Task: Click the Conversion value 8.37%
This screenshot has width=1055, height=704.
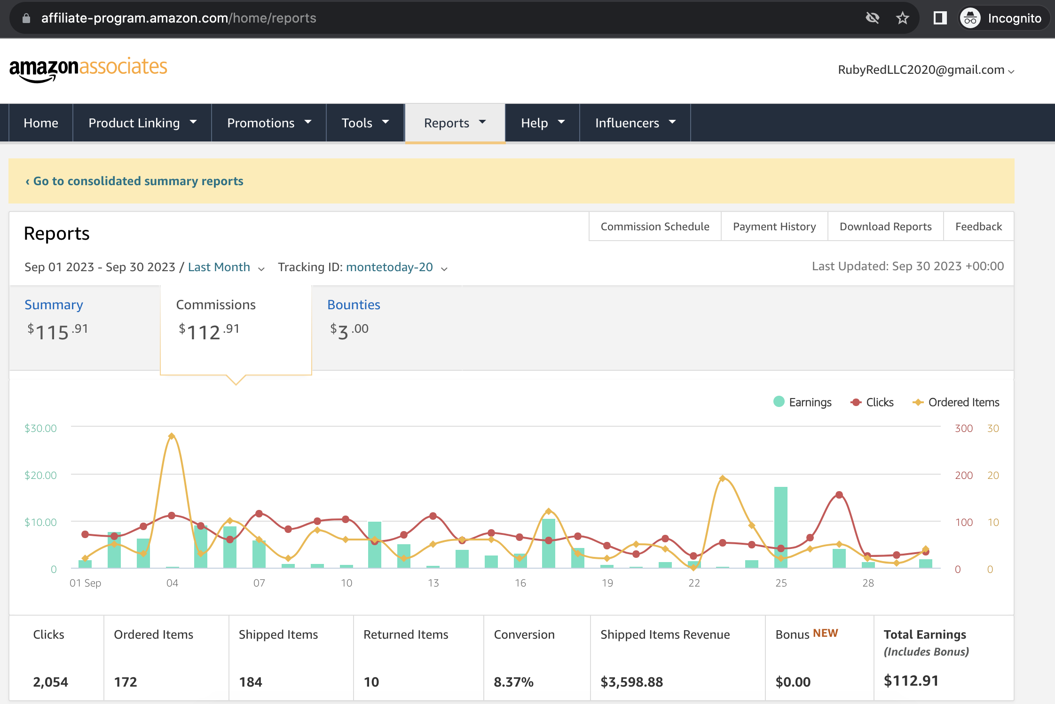Action: click(514, 682)
